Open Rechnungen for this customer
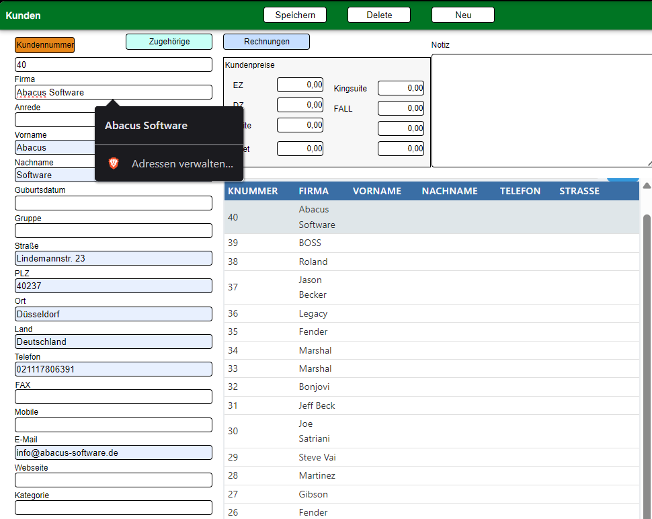 coord(266,42)
